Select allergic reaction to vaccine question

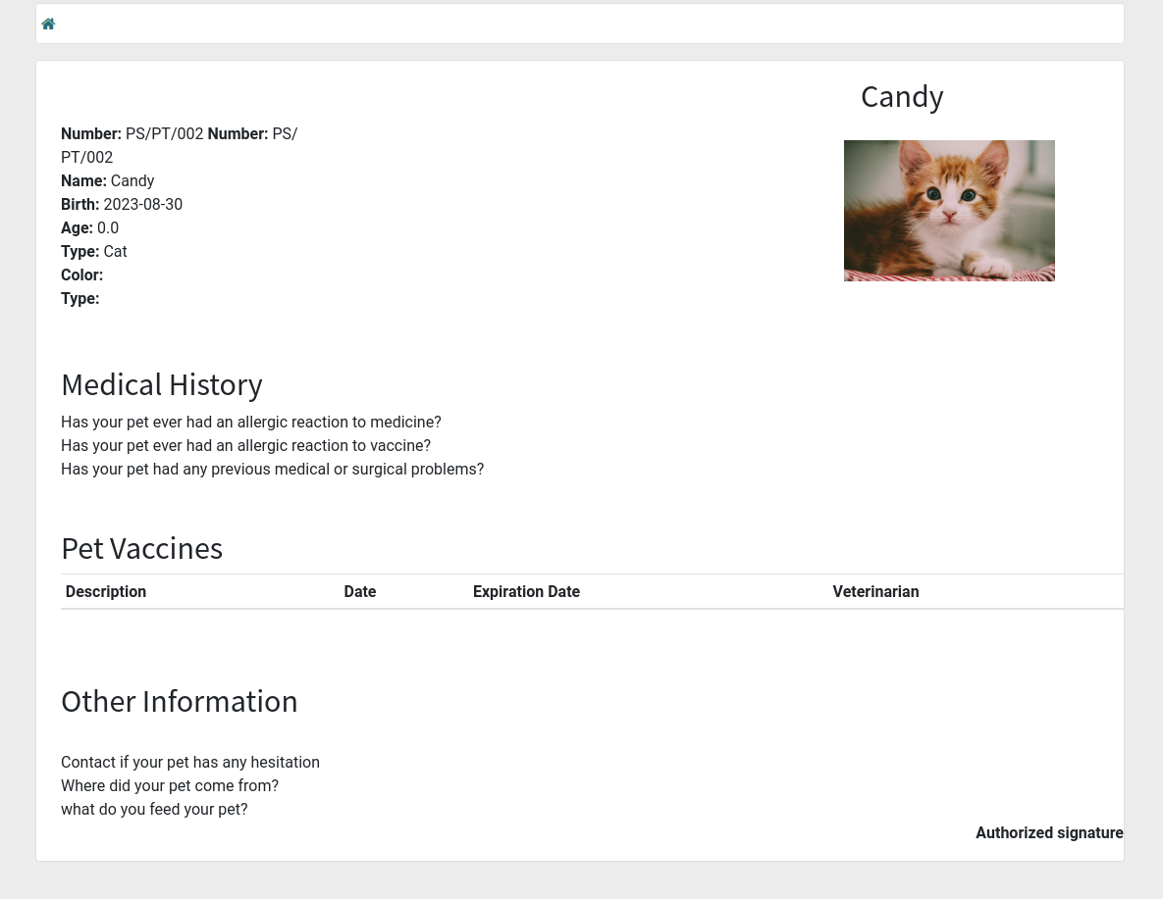[245, 445]
